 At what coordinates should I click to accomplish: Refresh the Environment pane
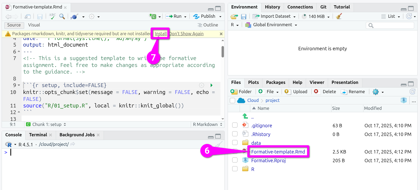(409, 16)
